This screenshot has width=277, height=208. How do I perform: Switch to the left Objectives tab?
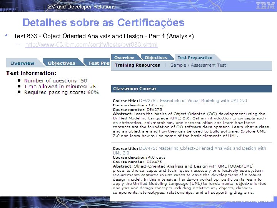coord(61,63)
